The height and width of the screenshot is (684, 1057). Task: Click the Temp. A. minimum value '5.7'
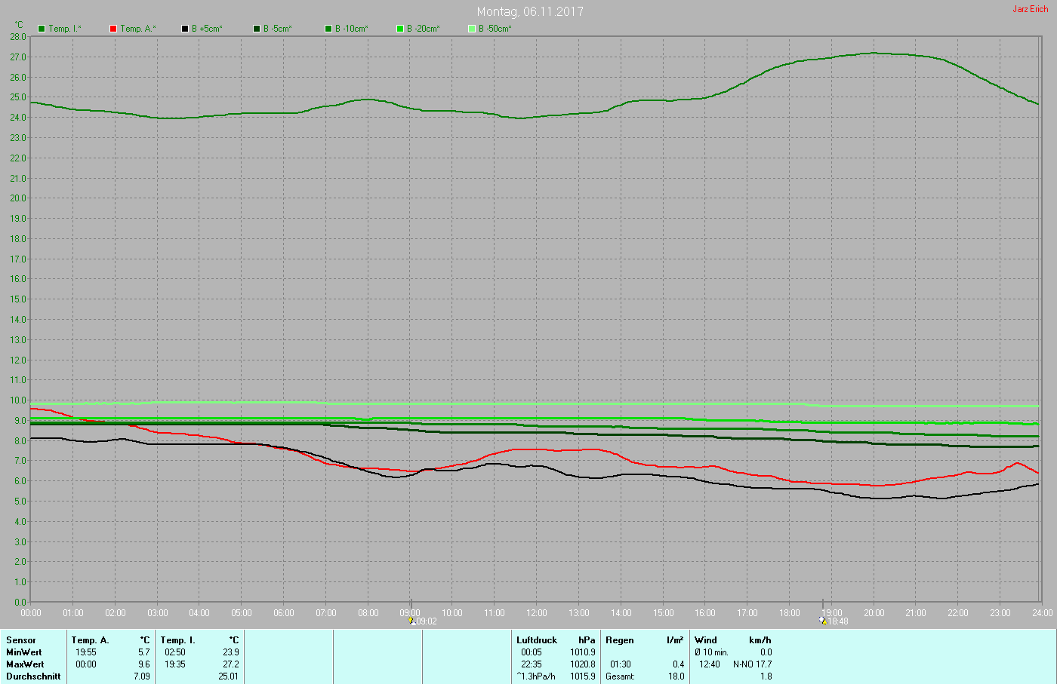click(x=144, y=652)
